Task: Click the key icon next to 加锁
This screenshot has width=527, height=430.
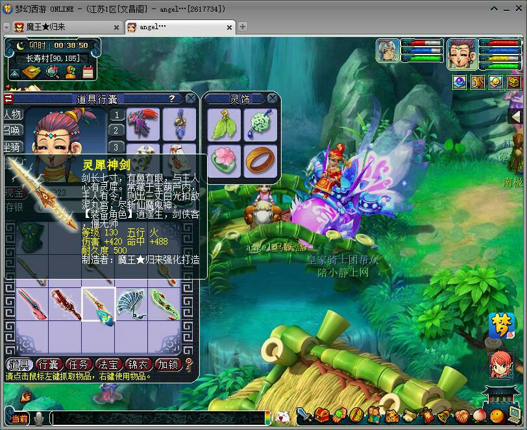Action: [x=189, y=365]
